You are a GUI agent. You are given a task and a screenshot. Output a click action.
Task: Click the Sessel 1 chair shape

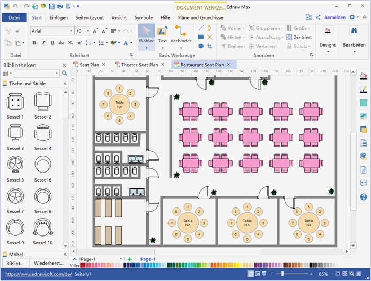click(15, 101)
